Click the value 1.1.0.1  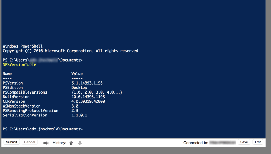point(79,115)
